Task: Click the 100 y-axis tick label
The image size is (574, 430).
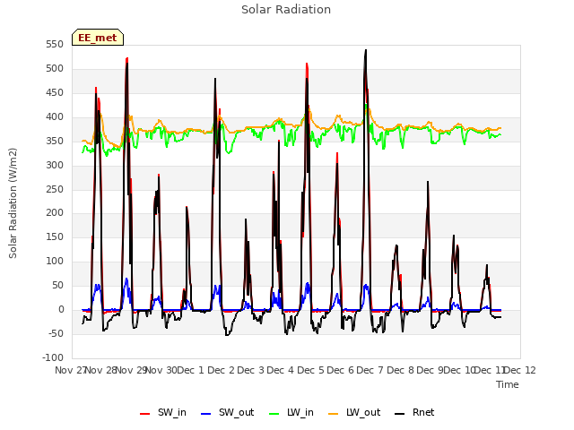Action: pyautogui.click(x=55, y=261)
